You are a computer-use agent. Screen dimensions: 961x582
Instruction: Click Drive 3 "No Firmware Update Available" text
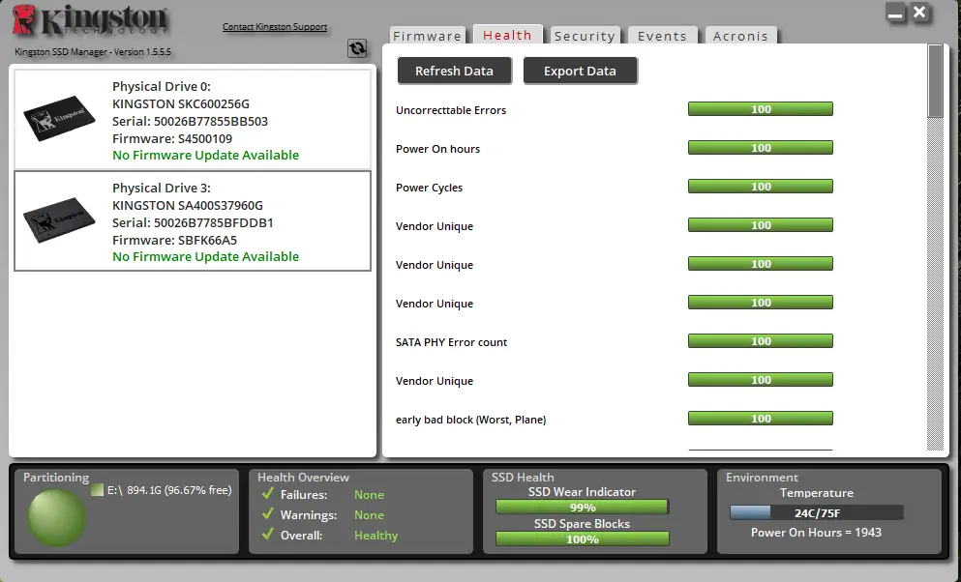(x=205, y=257)
